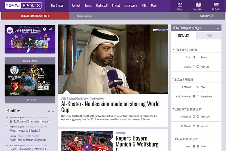Play the beIN SPORTS promo video
The width and height of the screenshot is (226, 151).
[x=30, y=39]
